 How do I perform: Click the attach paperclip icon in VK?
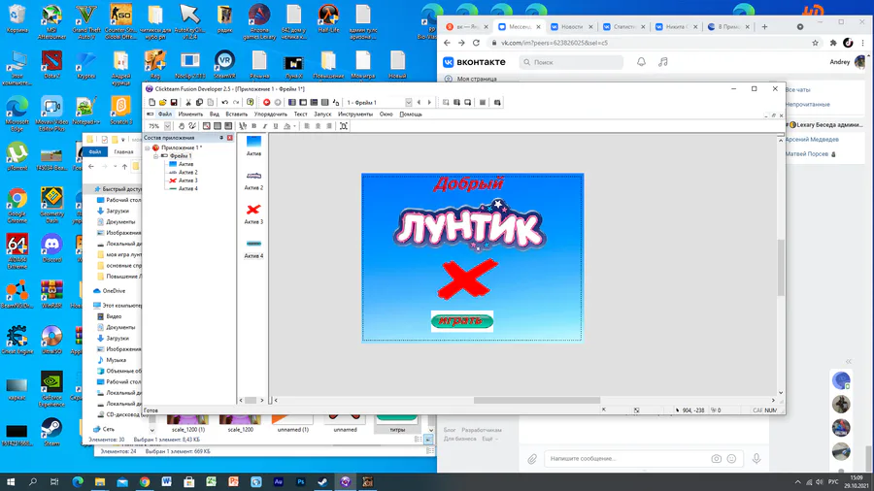tap(532, 459)
